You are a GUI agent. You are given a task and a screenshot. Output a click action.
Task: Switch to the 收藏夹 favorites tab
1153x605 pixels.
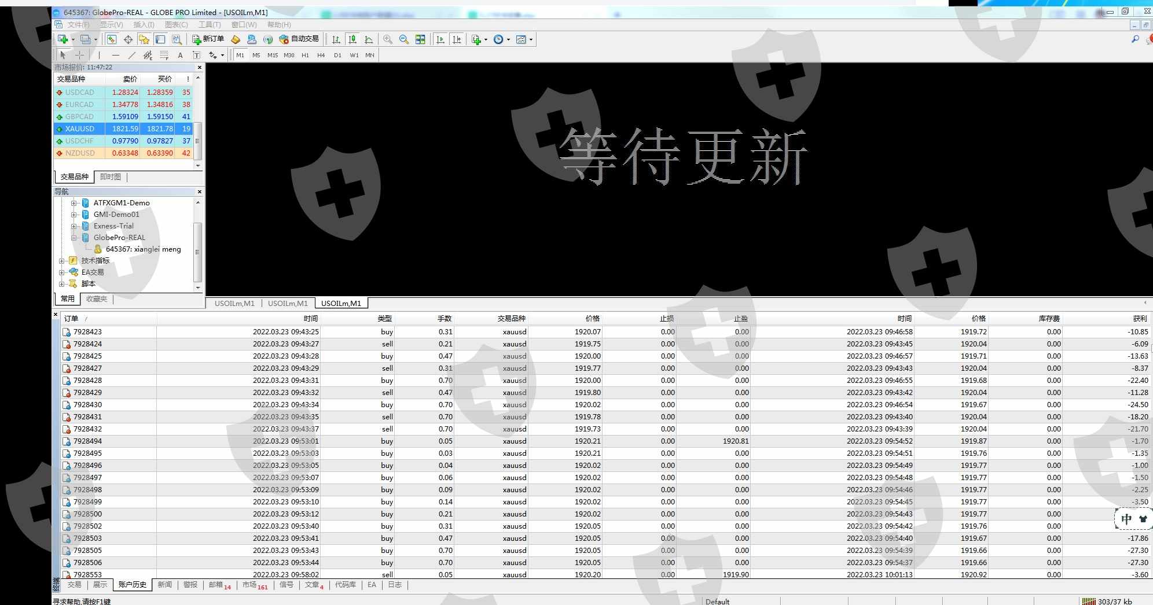coord(97,299)
